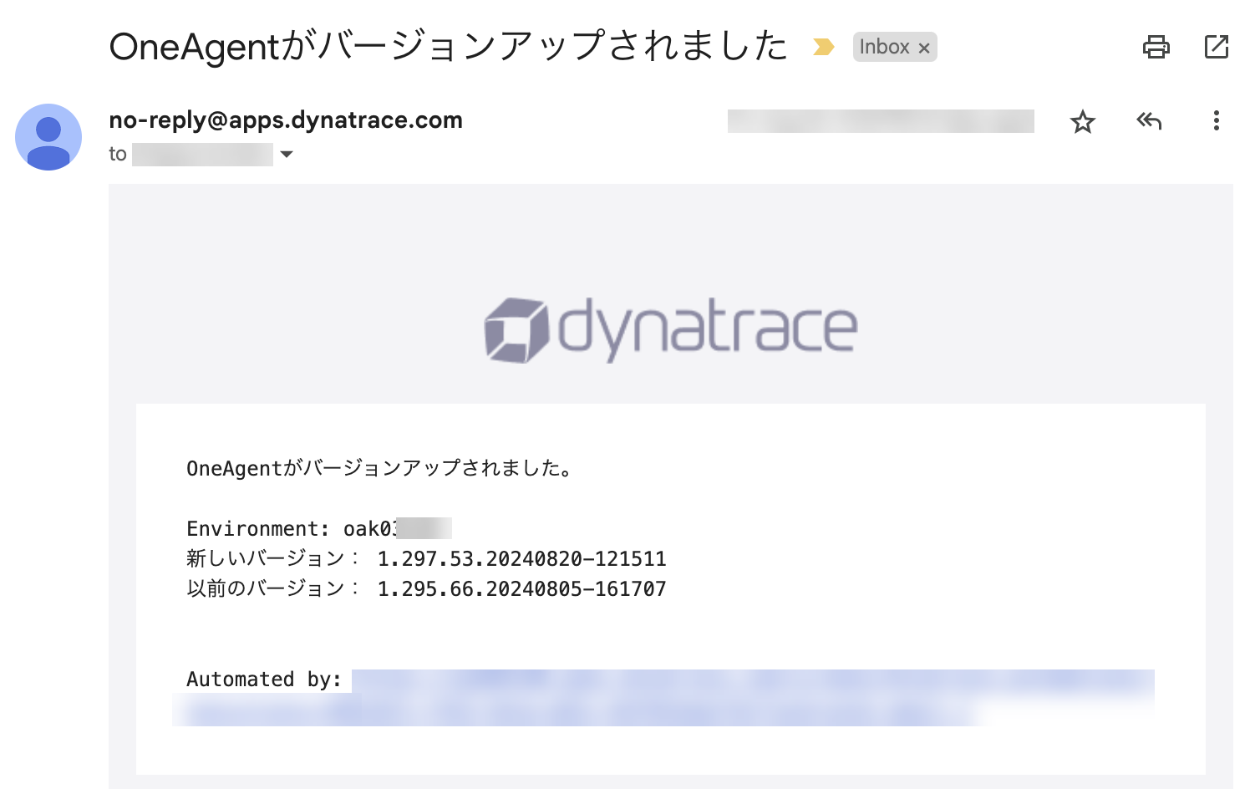This screenshot has height=789, width=1250.
Task: Click sender no-reply@apps.dynatrace.com
Action: [x=286, y=120]
